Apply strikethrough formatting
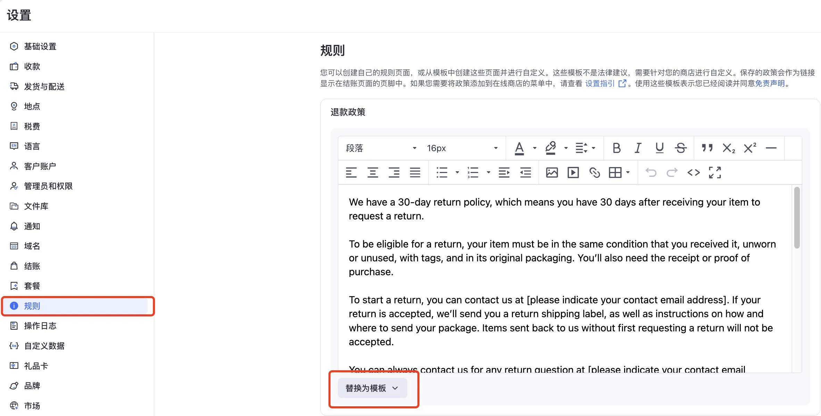821x416 pixels. [681, 148]
